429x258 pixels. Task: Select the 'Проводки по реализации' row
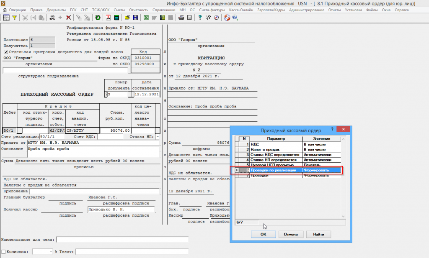(288, 170)
